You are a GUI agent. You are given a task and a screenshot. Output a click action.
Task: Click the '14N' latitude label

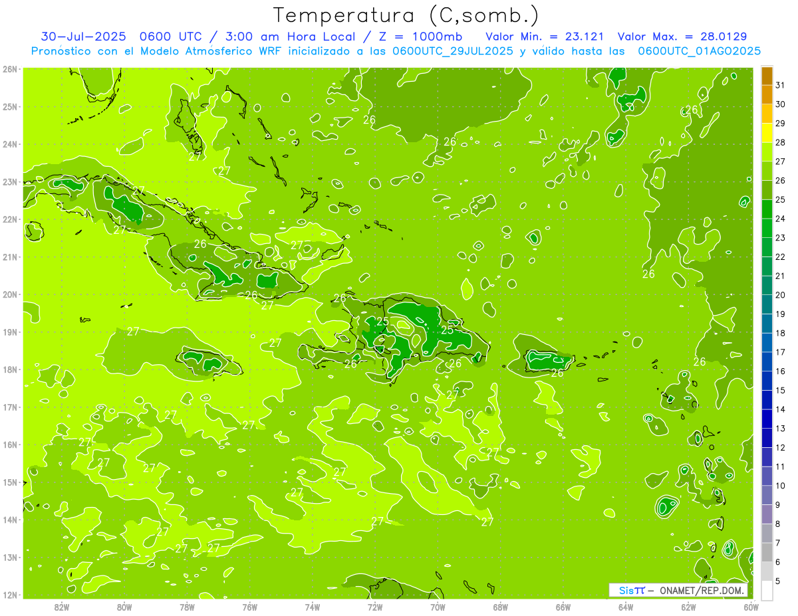[x=11, y=520]
